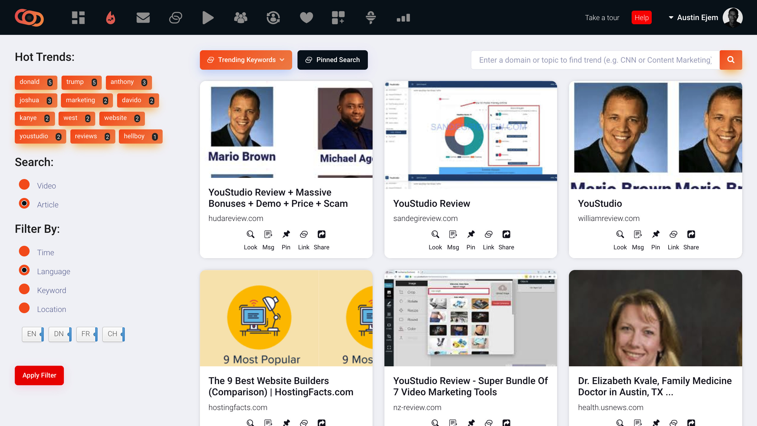Image resolution: width=757 pixels, height=426 pixels.
Task: Click the trump hot trend tag
Action: [x=82, y=82]
